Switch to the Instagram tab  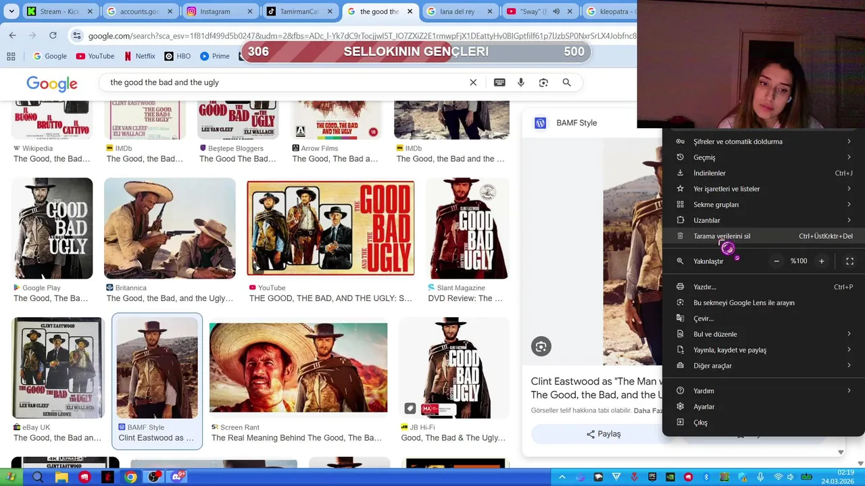point(220,11)
